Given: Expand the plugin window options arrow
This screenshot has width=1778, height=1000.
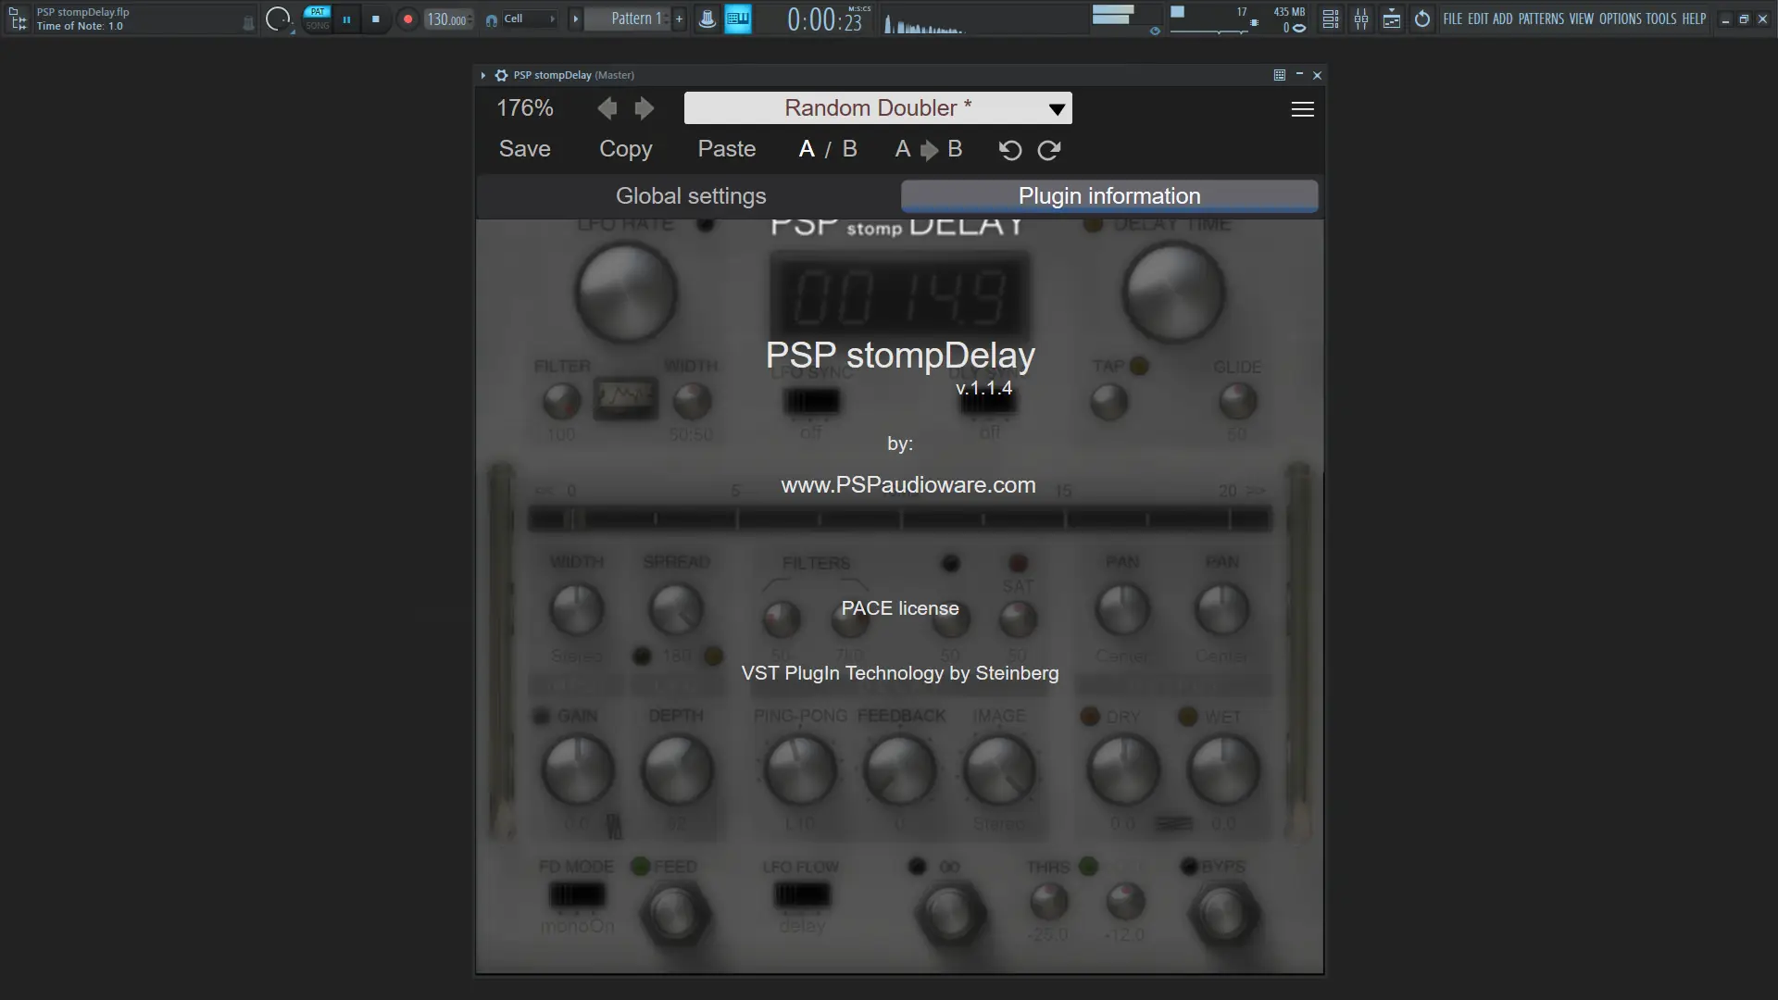Looking at the screenshot, I should pyautogui.click(x=483, y=75).
